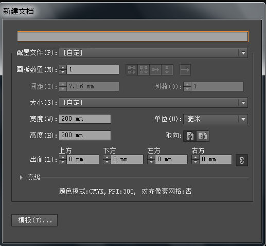Increase the 上方 top bleed stepper
266x246 pixels.
coord(63,158)
